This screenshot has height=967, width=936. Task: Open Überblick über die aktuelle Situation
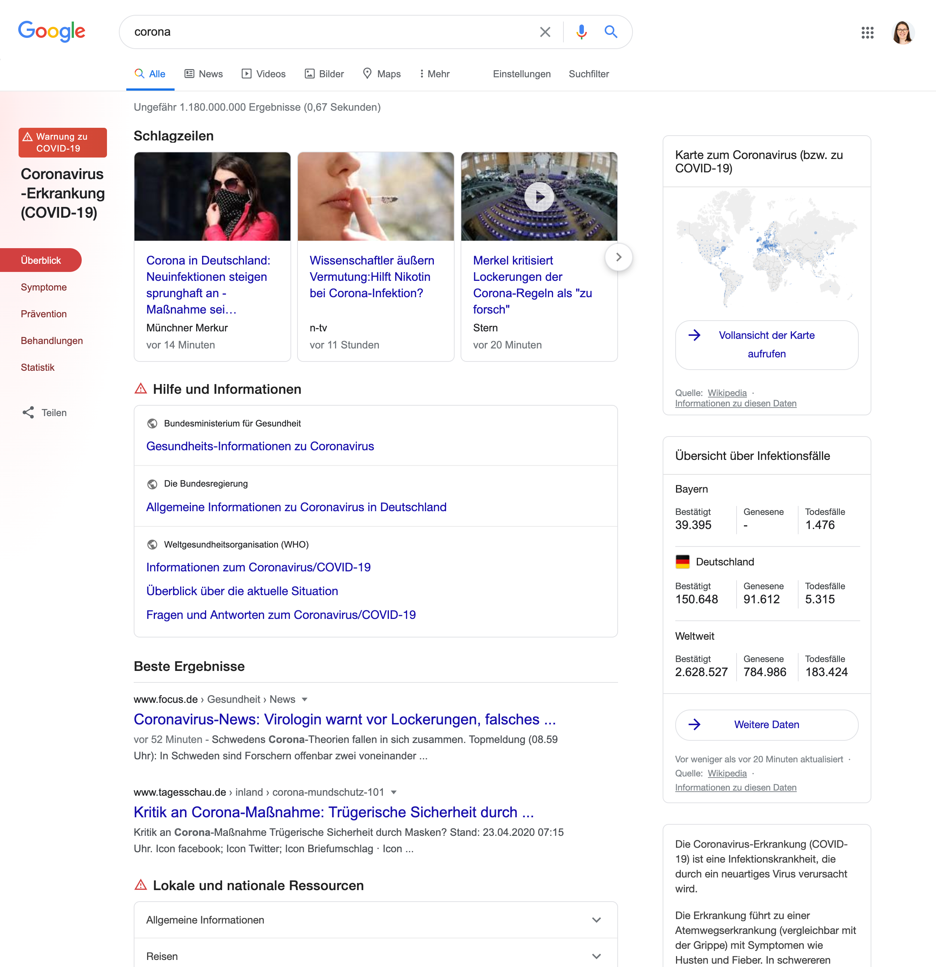coord(242,591)
